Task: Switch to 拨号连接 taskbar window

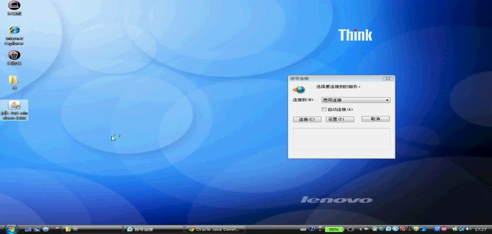Action: click(x=153, y=229)
